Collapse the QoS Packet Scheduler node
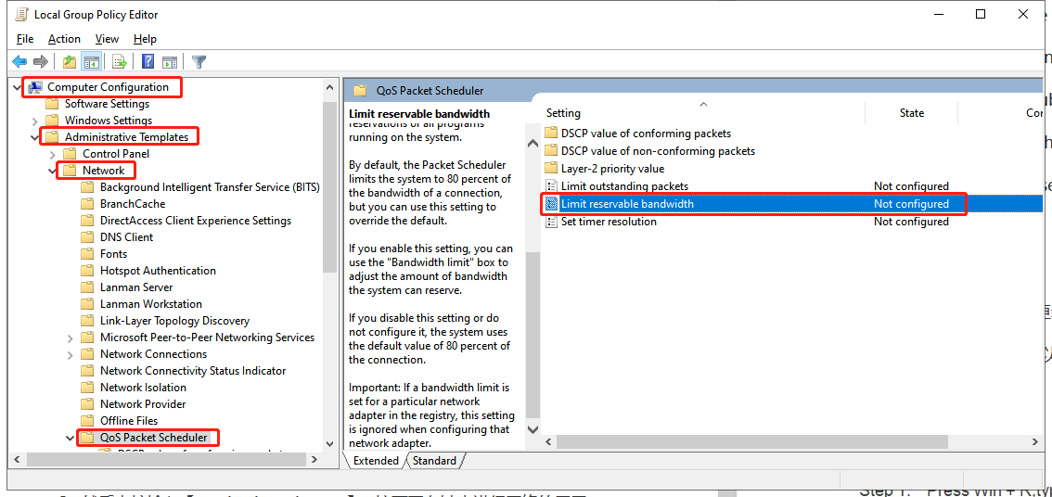The image size is (1052, 497). tap(70, 438)
